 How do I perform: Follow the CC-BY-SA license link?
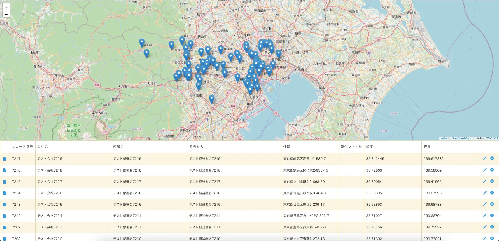pyautogui.click(x=492, y=138)
